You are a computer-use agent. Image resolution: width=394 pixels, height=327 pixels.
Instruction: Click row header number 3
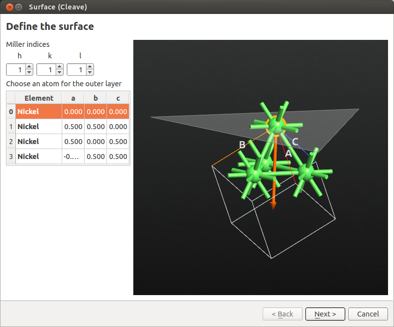point(11,157)
